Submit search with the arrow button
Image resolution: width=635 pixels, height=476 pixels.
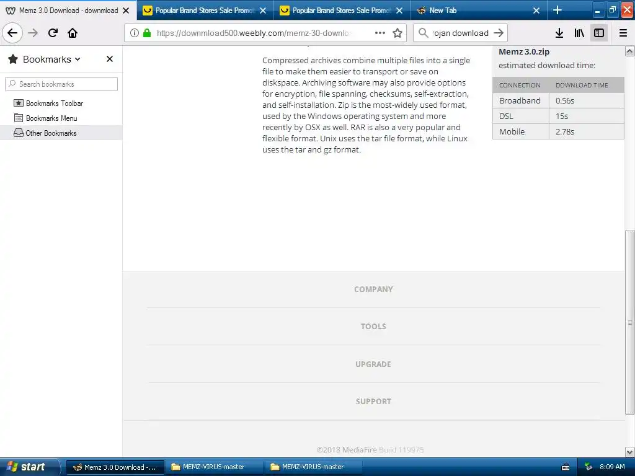[x=499, y=33]
